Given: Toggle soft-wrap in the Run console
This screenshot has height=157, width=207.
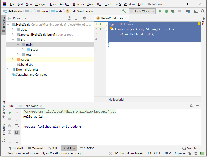Looking at the screenshot, I should [x=17, y=126].
